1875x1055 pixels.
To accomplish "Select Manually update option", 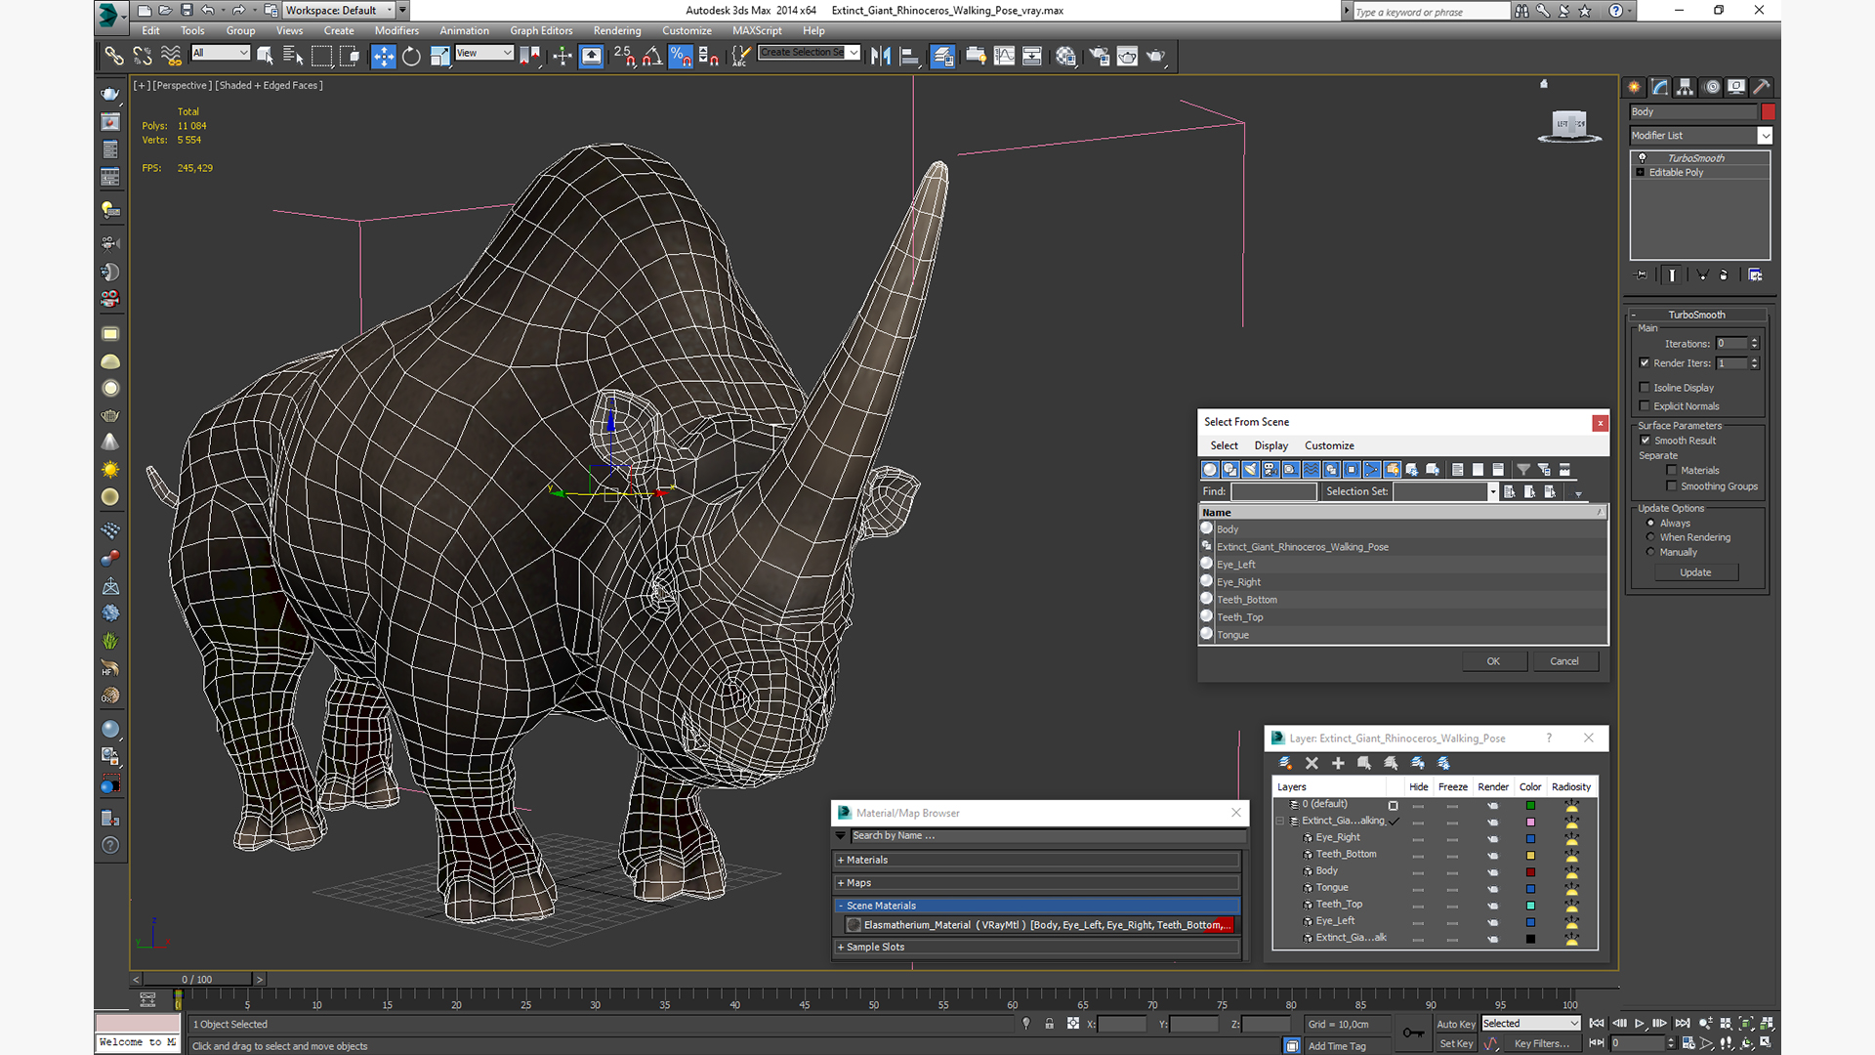I will point(1651,552).
